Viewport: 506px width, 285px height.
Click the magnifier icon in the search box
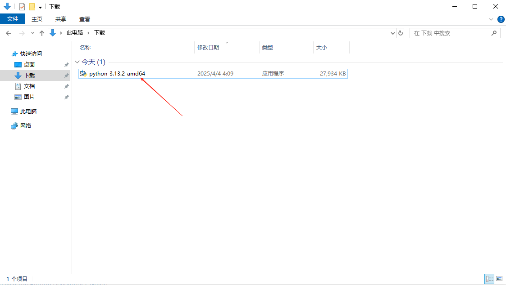click(494, 33)
